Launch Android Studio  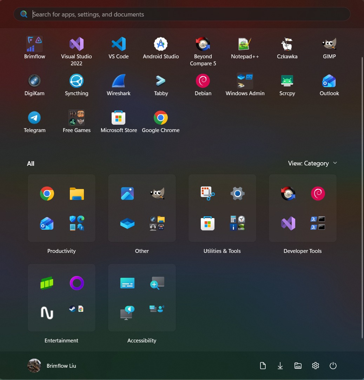coord(161,48)
